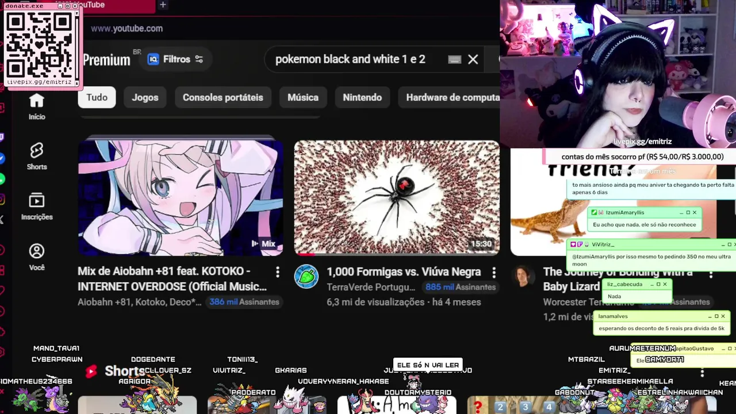The width and height of the screenshot is (736, 414).
Task: Click the 6,3 mi de visualizações text
Action: [375, 302]
